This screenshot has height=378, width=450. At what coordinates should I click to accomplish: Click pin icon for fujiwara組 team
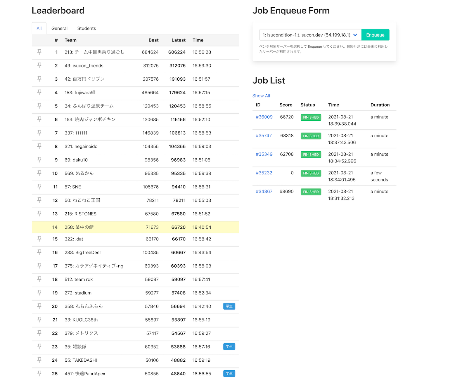click(39, 92)
